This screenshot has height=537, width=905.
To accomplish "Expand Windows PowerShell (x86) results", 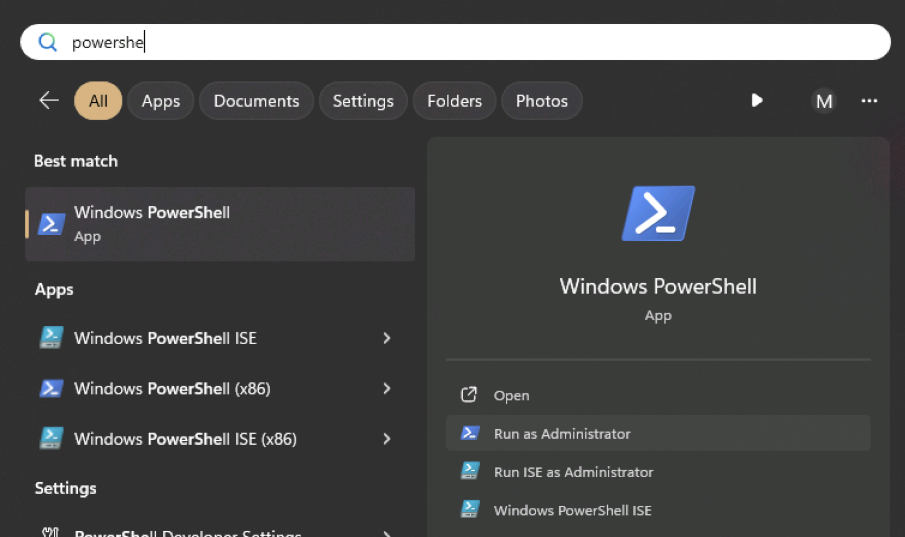I will (387, 388).
